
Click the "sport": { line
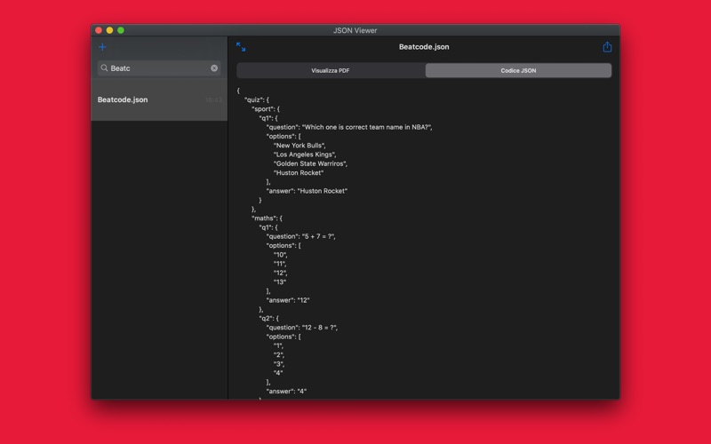tap(265, 108)
